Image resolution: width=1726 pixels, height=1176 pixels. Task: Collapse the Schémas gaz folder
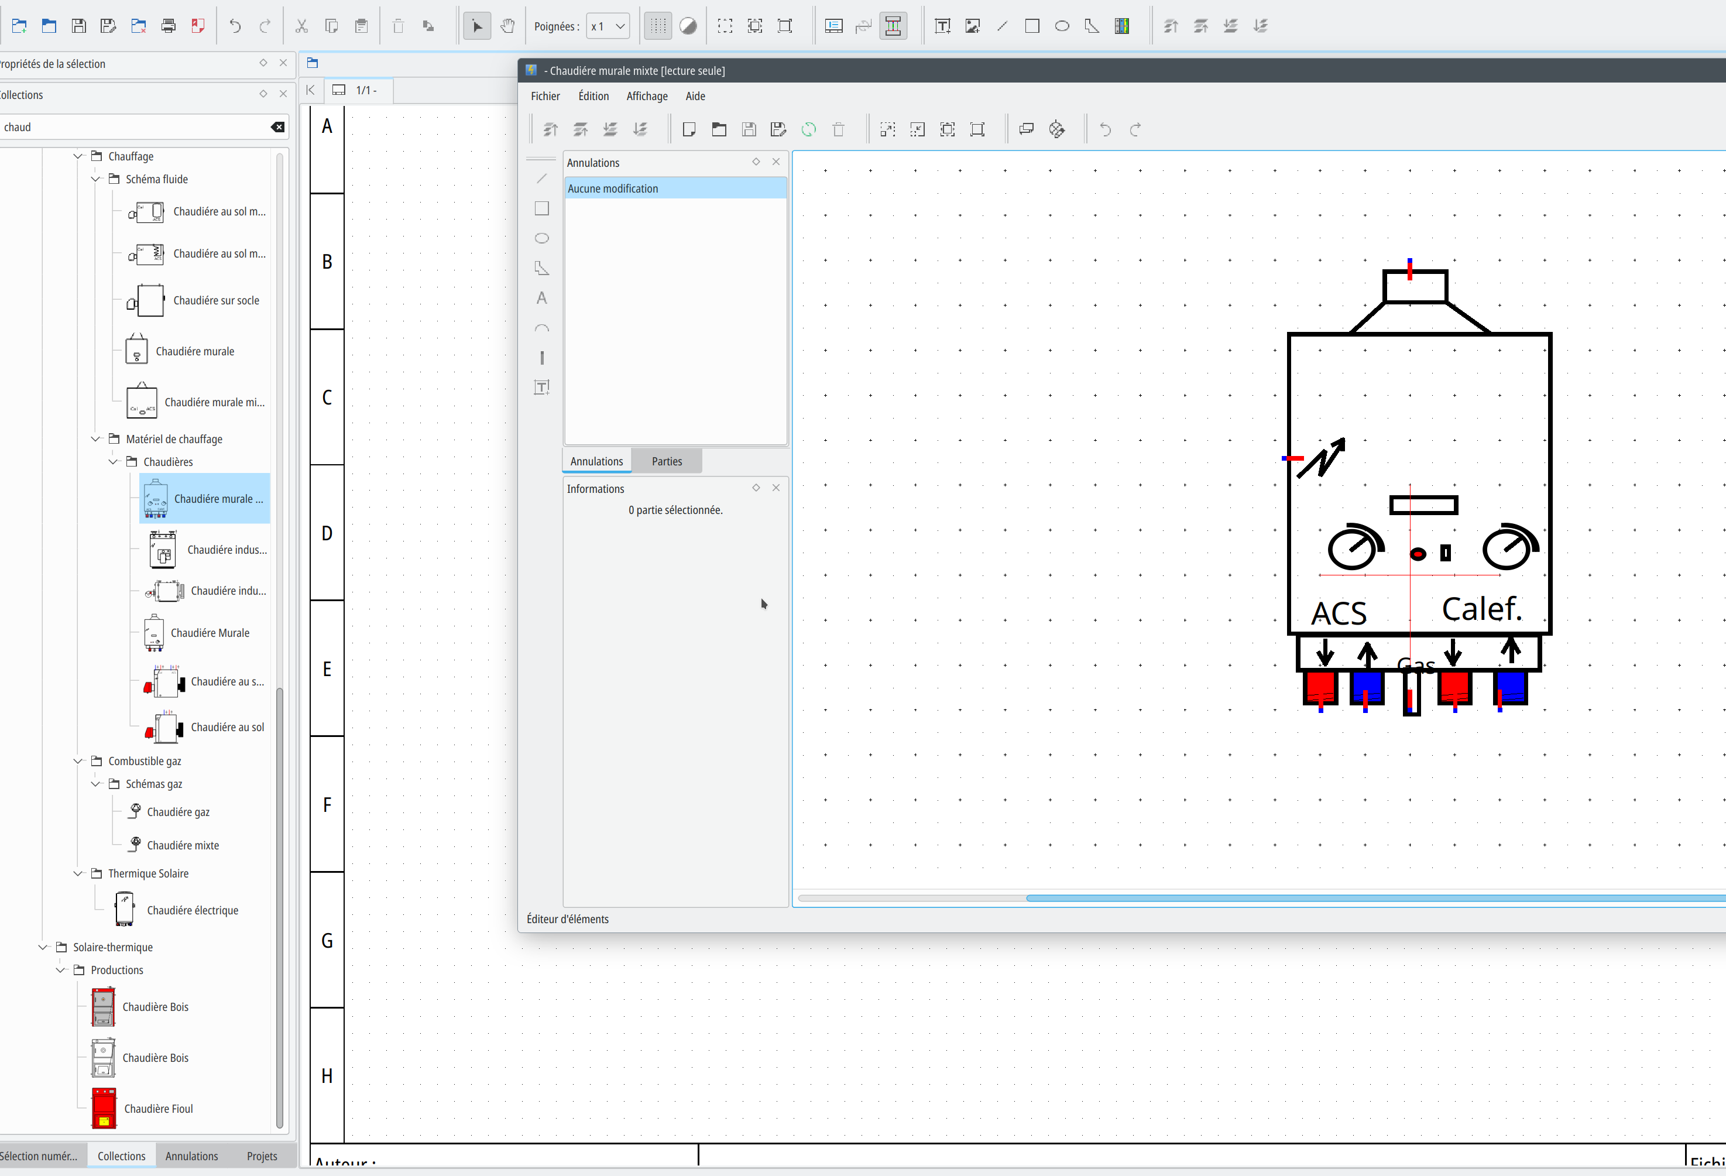[95, 784]
